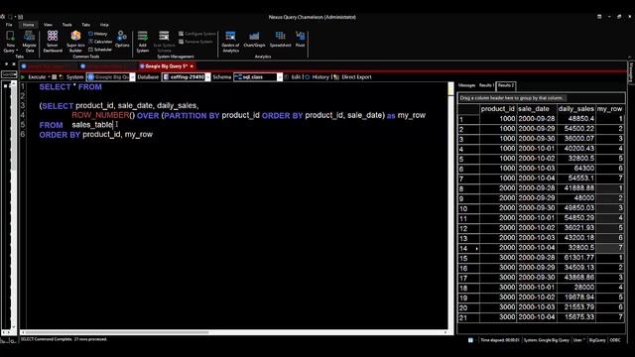Viewport: 635px width, 357px height.
Task: Switch to the Messages results tab
Action: click(467, 85)
